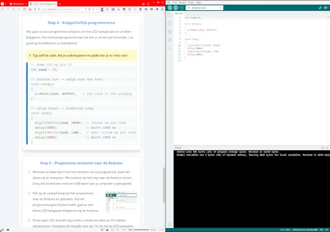Viewport: 330px width, 232px height.
Task: Open the Arduino Edit menu
Action: (x=174, y=3)
